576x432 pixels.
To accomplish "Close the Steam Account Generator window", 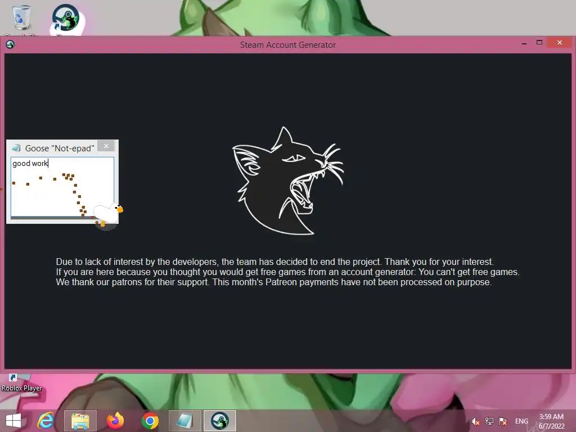I will pos(560,43).
